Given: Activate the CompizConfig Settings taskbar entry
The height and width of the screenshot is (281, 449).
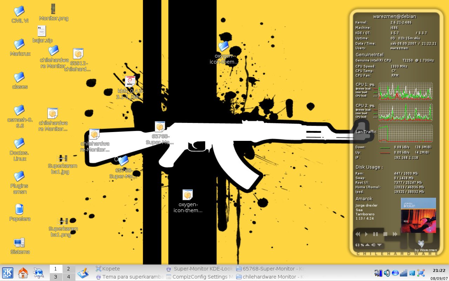Looking at the screenshot, I should [200, 277].
